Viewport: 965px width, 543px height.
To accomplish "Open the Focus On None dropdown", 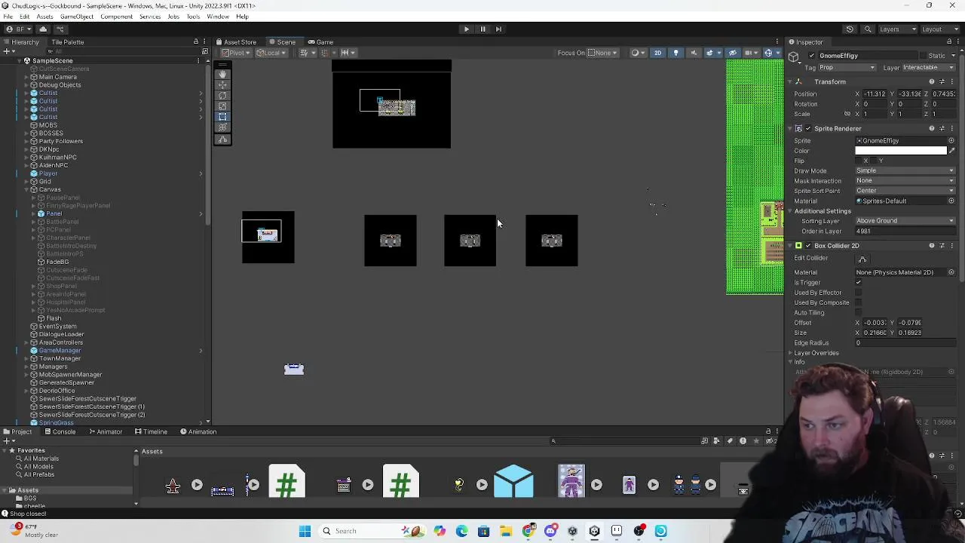I will point(603,53).
